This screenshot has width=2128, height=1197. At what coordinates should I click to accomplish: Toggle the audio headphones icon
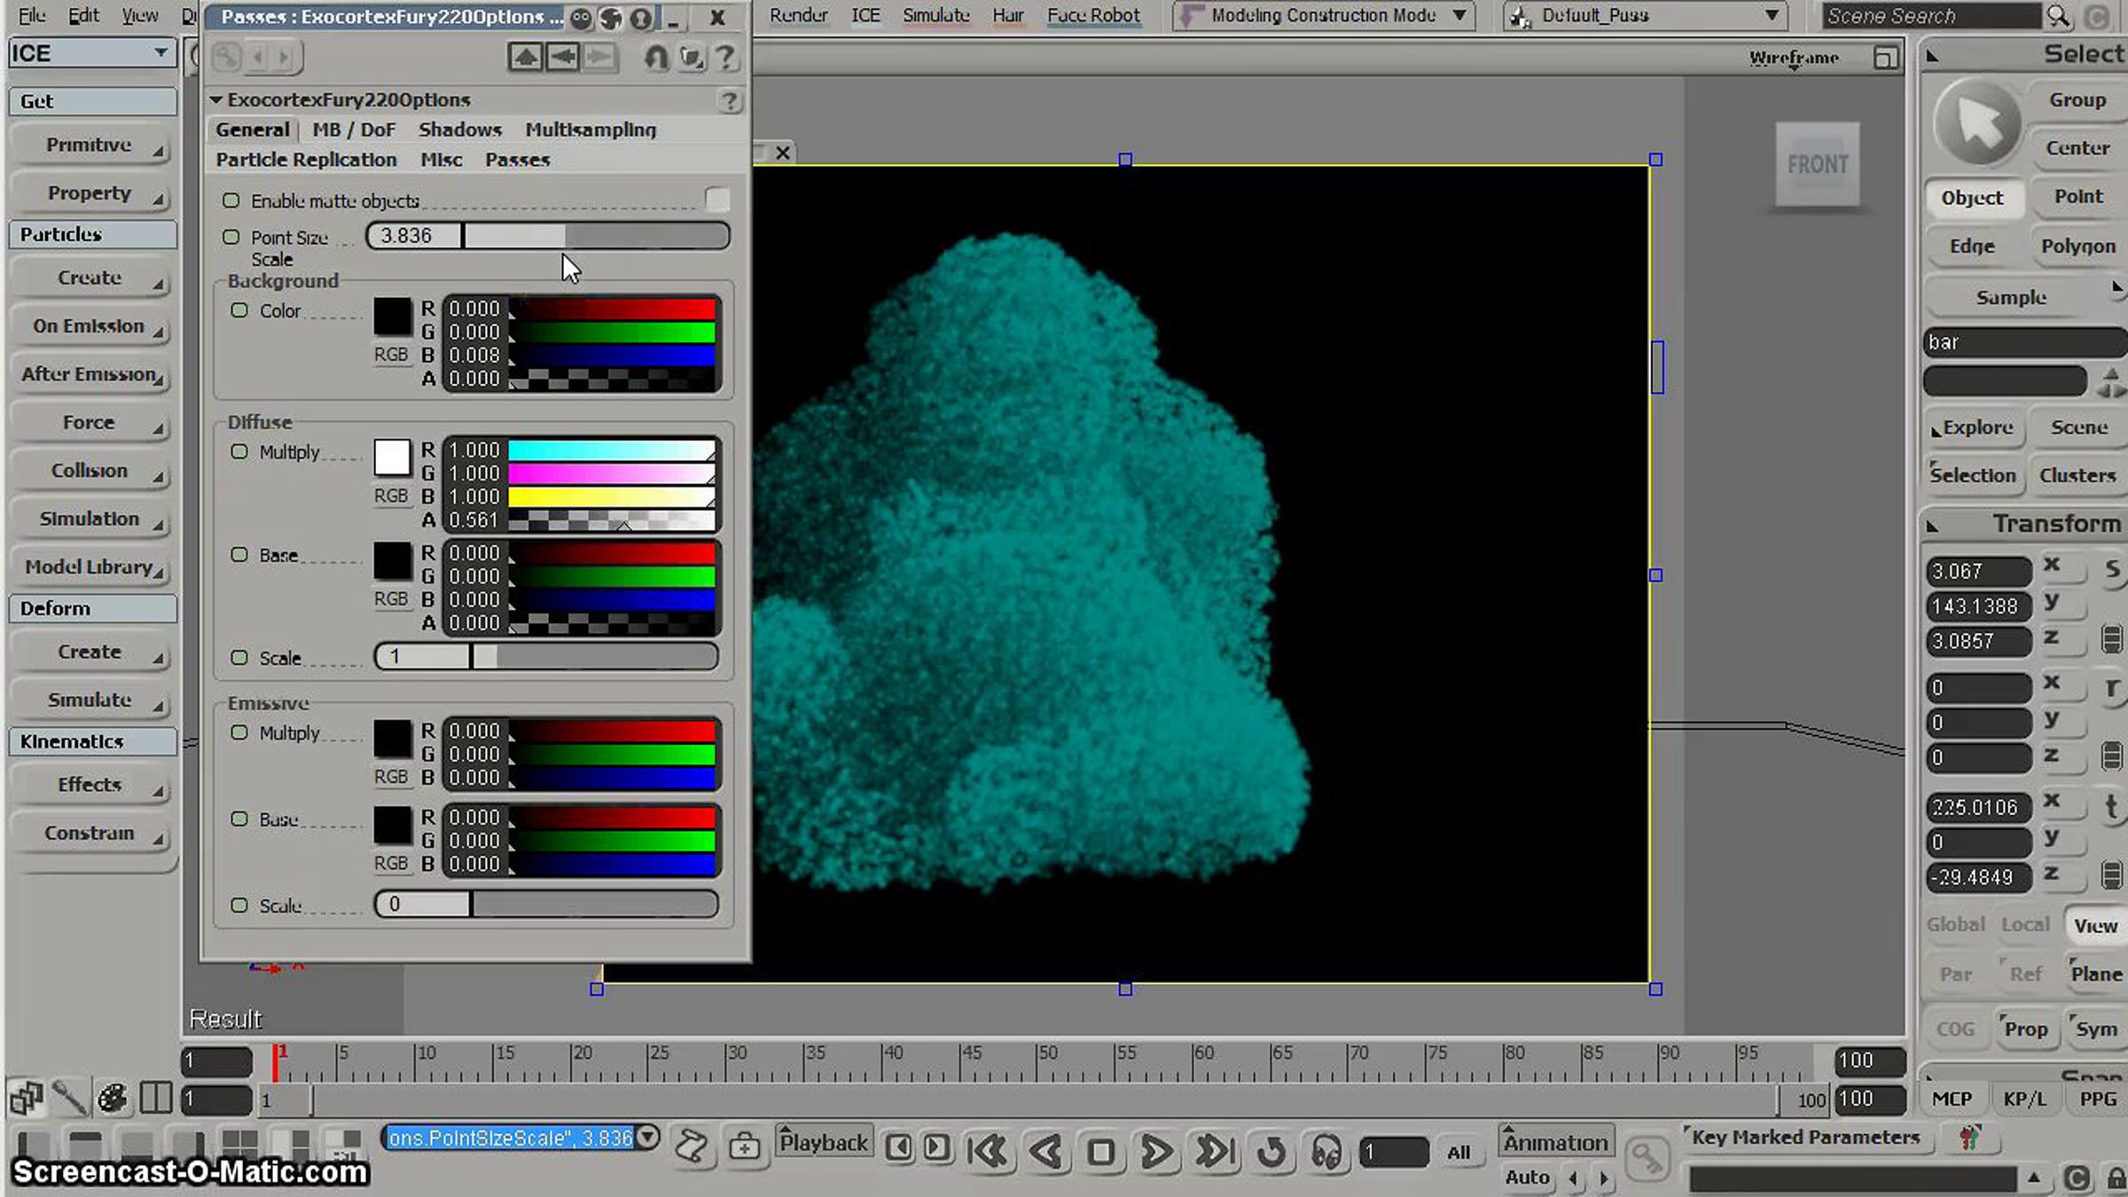(x=1326, y=1152)
